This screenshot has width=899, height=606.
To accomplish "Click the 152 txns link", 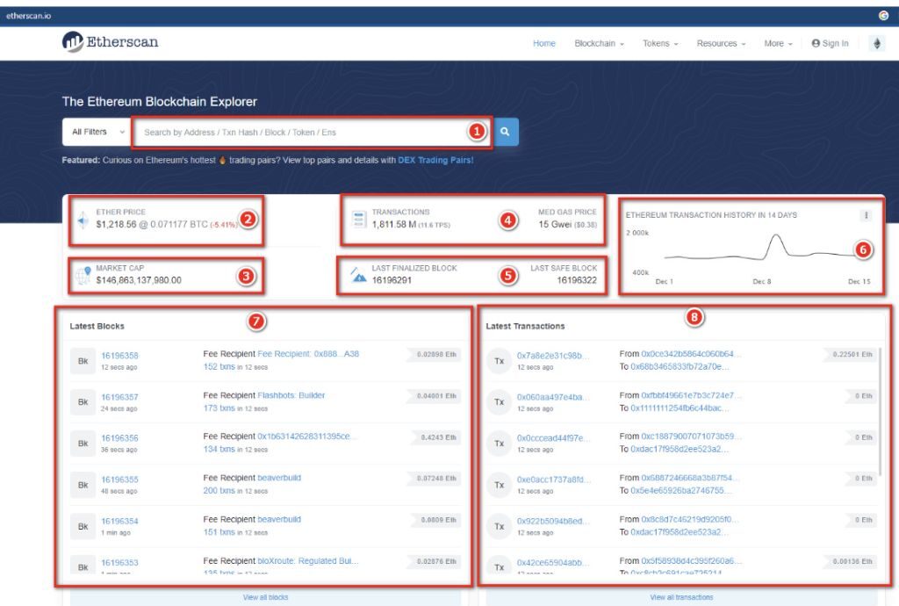I will (219, 366).
